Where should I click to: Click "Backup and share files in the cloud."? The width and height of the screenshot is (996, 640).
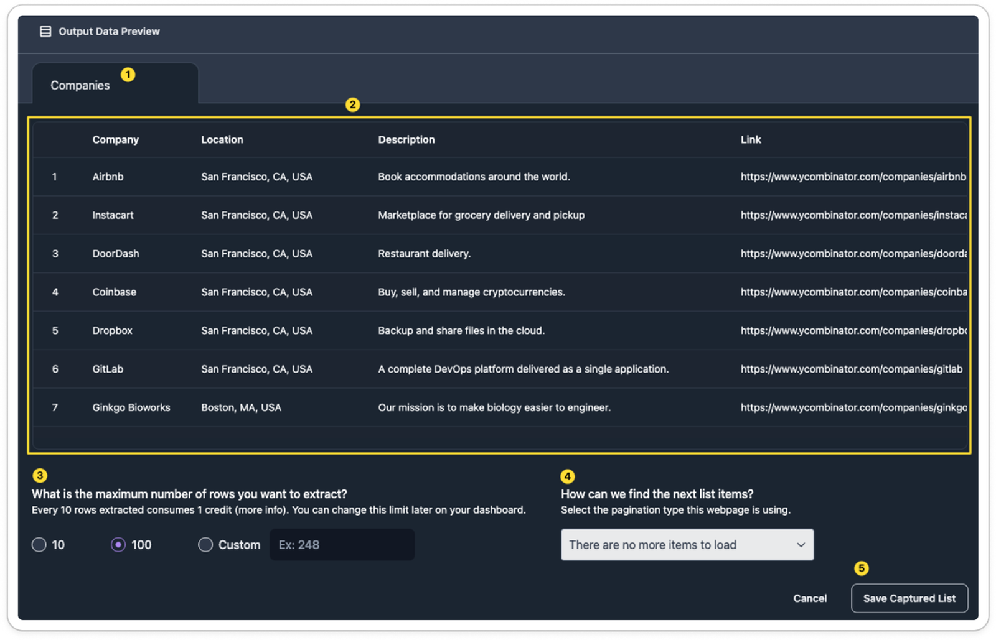[x=461, y=331]
